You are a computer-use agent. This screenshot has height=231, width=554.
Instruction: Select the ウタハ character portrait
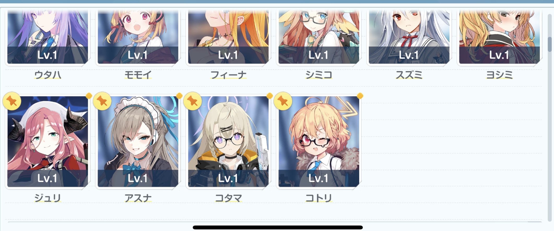(x=48, y=37)
